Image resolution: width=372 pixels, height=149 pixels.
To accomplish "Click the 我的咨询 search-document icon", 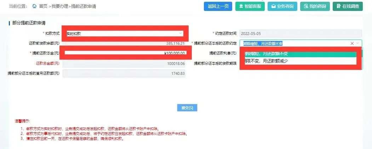I will click(306, 6).
